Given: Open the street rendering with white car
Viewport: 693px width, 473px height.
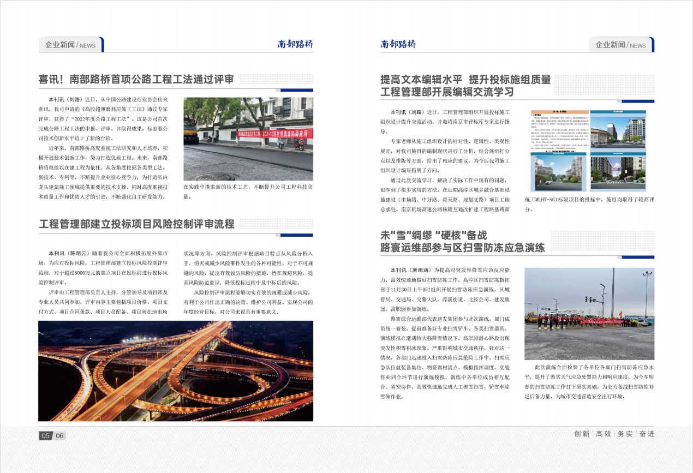Looking at the screenshot, I should (558, 171).
